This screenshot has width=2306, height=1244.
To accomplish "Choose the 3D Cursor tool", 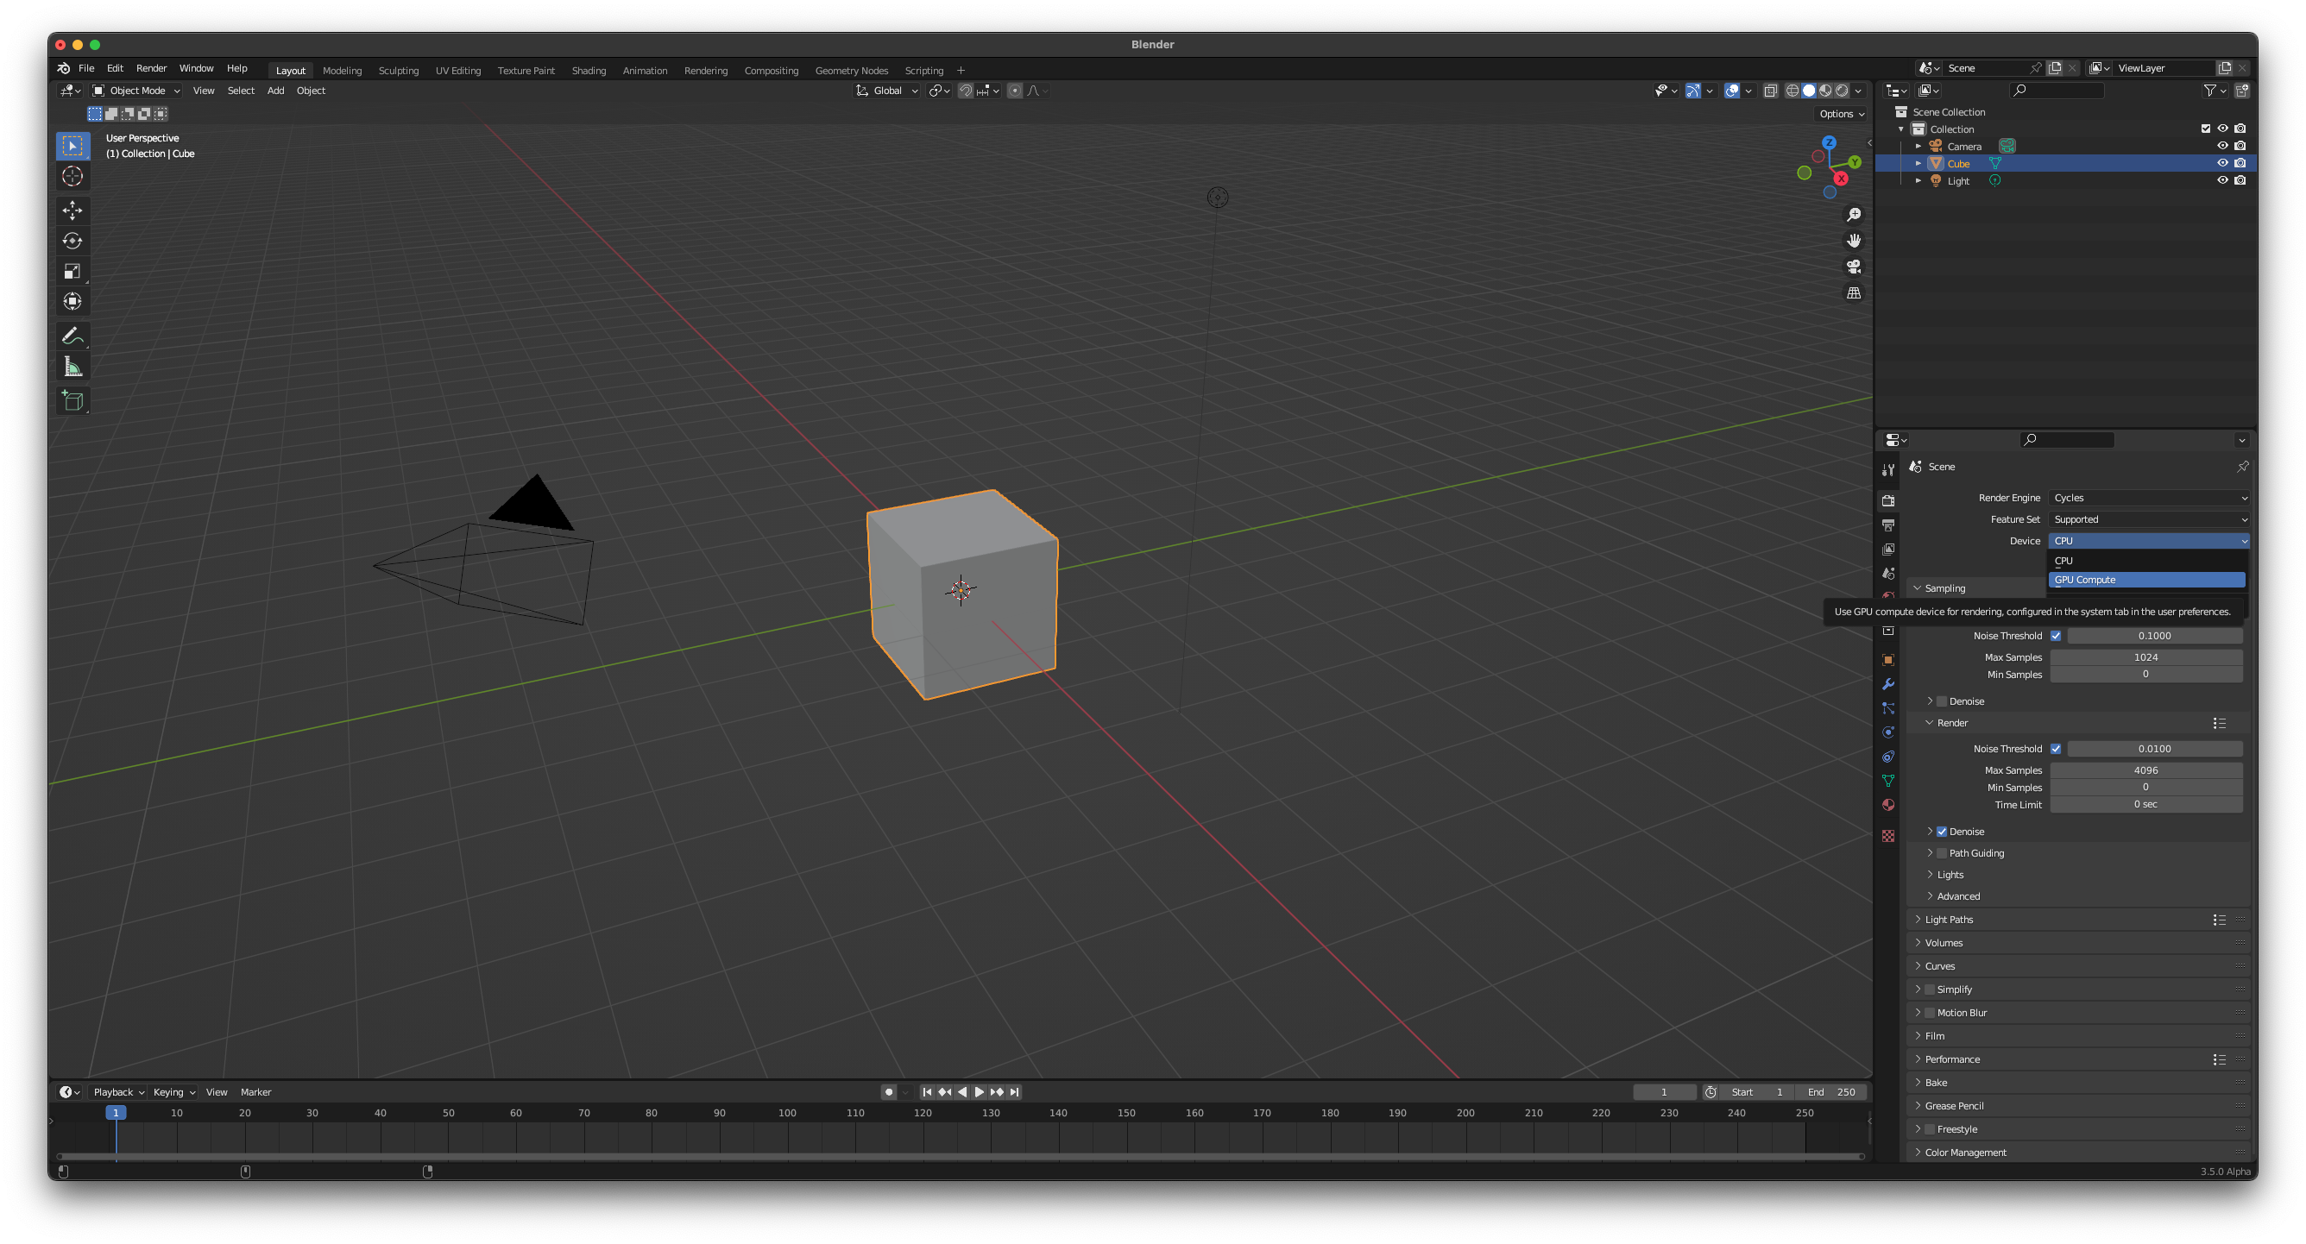I will (x=72, y=176).
